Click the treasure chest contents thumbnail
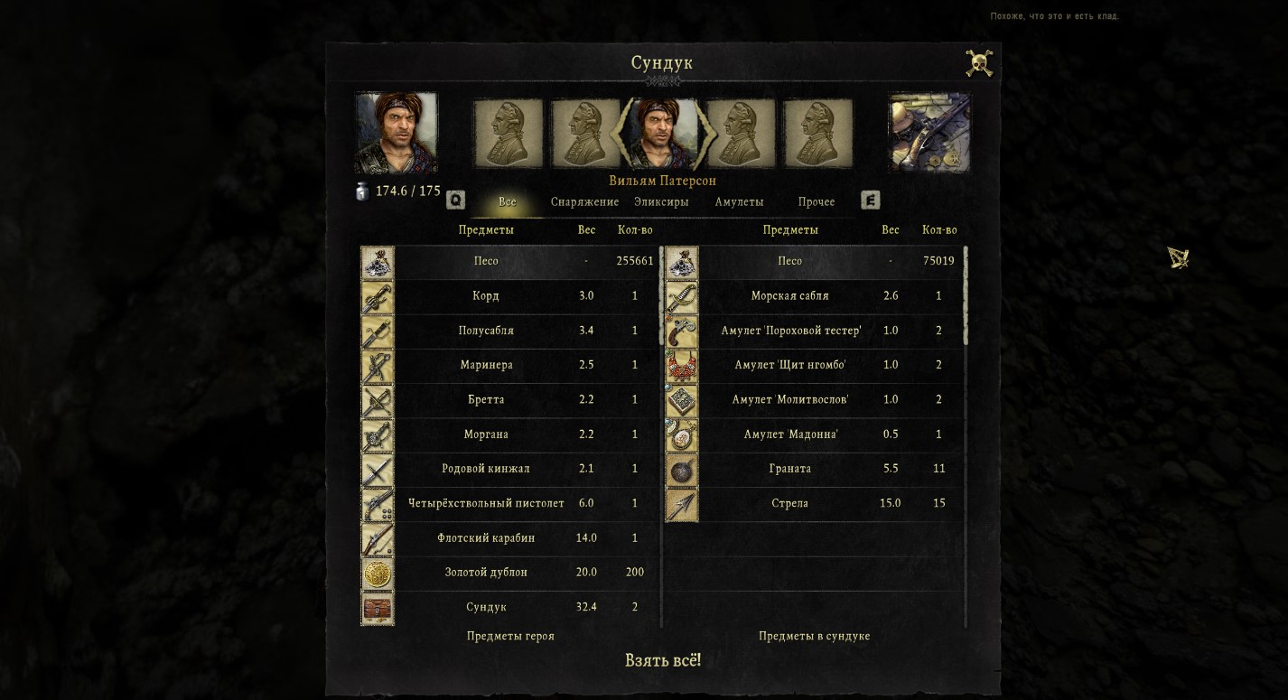 coord(929,132)
